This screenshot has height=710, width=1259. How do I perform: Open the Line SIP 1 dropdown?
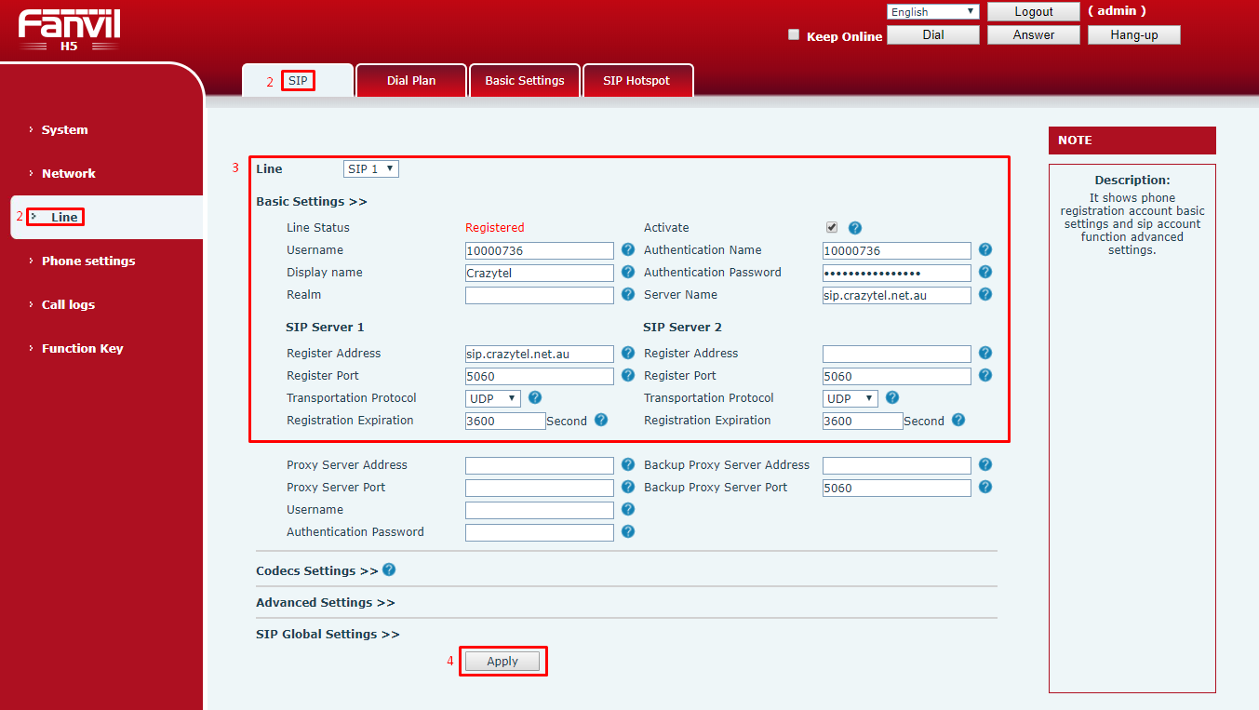click(x=371, y=169)
